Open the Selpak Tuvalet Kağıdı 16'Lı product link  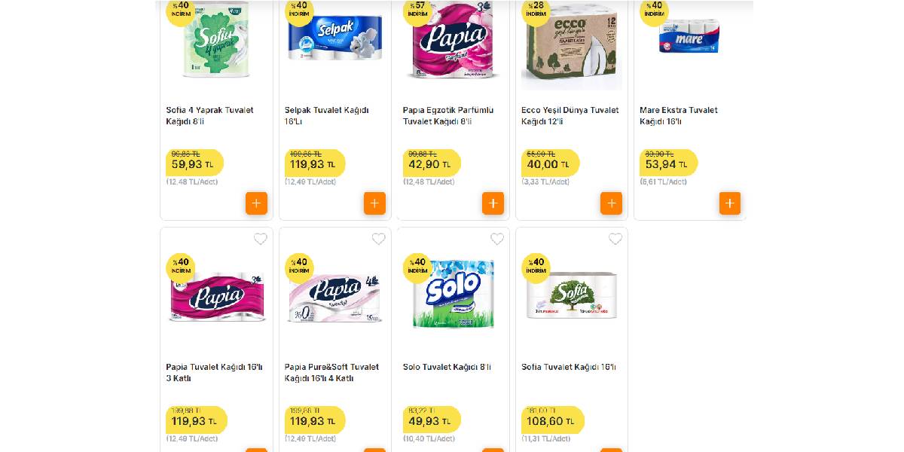326,114
